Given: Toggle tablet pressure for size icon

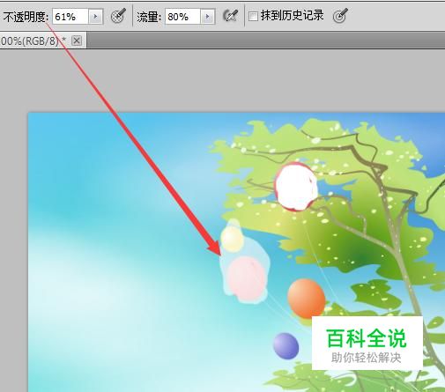Looking at the screenshot, I should tap(340, 16).
